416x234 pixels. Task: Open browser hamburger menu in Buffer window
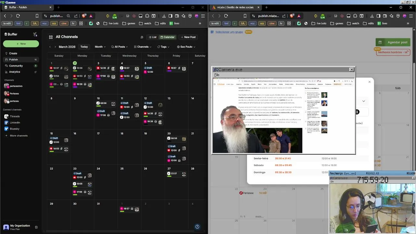(203, 16)
